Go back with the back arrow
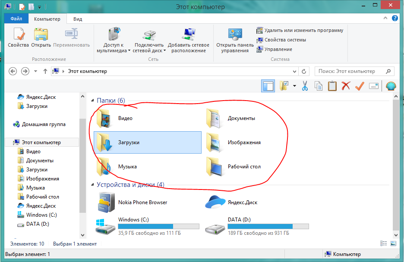The height and width of the screenshot is (262, 404). (x=13, y=71)
